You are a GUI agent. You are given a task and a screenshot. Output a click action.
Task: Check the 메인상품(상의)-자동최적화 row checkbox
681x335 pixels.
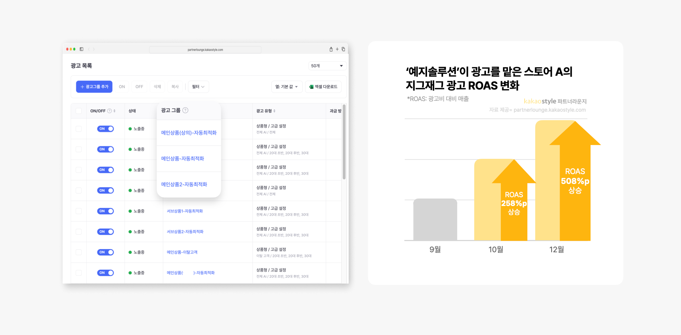point(79,129)
